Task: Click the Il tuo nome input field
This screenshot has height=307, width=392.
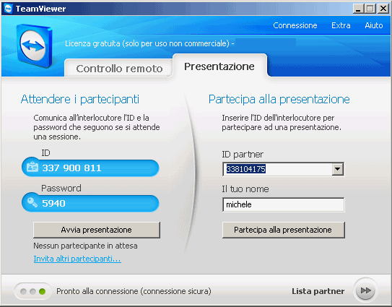Action: pyautogui.click(x=283, y=204)
